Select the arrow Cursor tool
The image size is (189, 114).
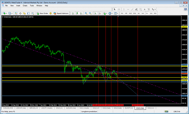[x=115, y=9]
